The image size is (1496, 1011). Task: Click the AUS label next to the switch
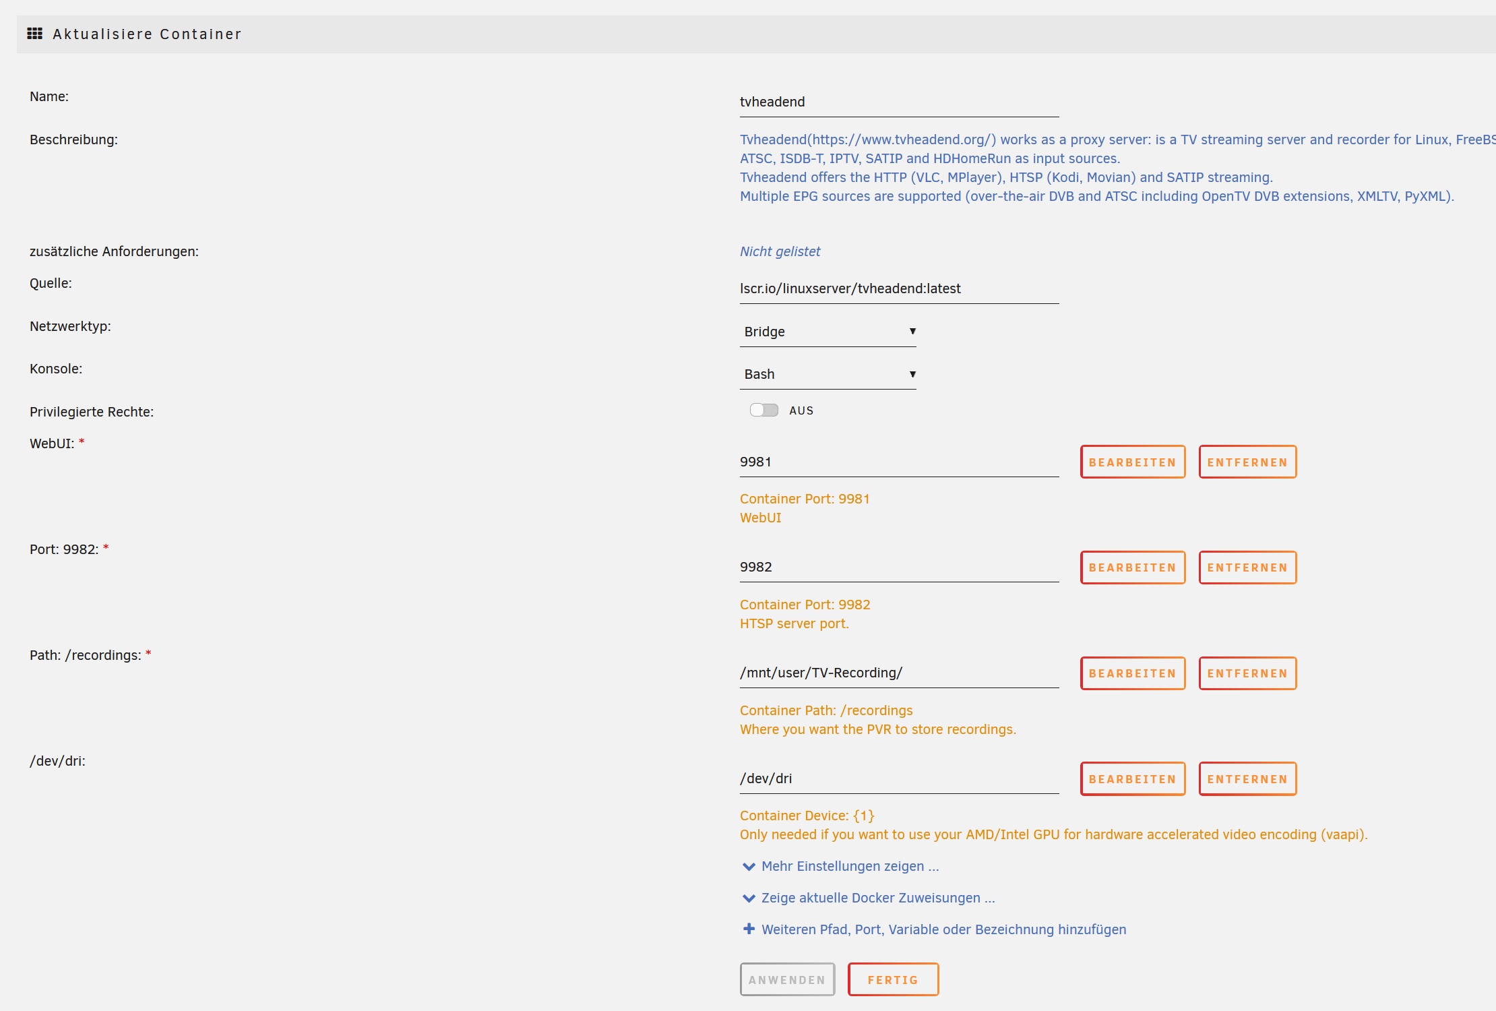801,410
